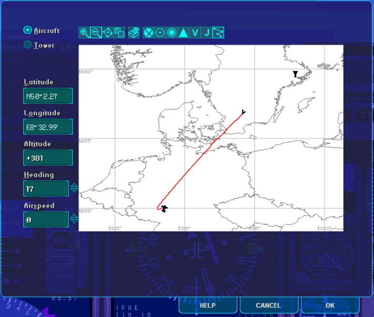Click the N060° latitude label

[85, 72]
